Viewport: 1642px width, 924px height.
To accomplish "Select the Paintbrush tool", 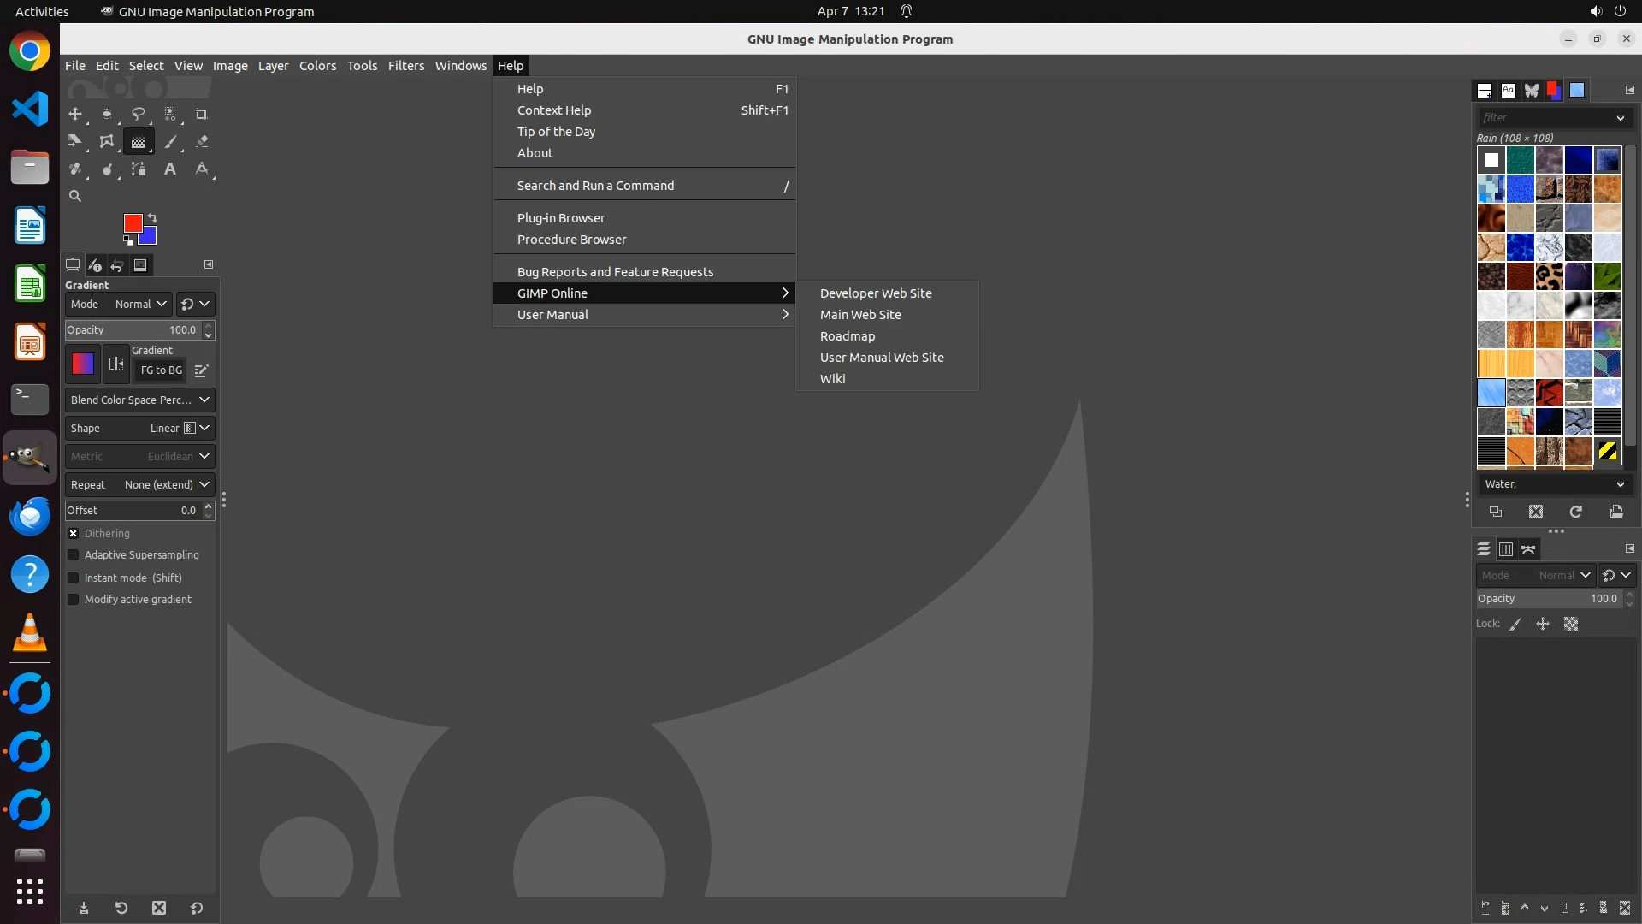I will point(170,142).
